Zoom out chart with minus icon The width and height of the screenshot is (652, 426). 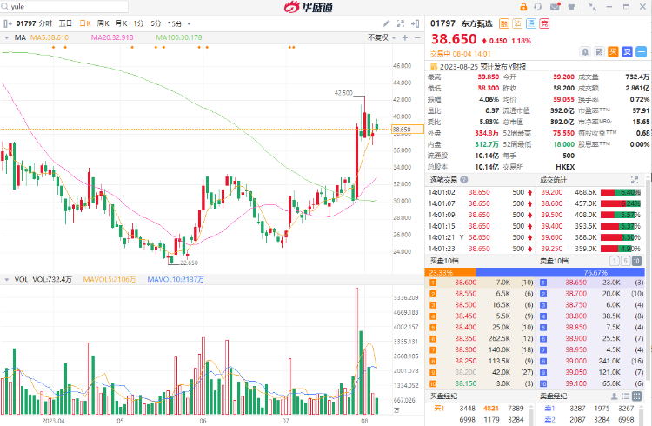point(417,37)
